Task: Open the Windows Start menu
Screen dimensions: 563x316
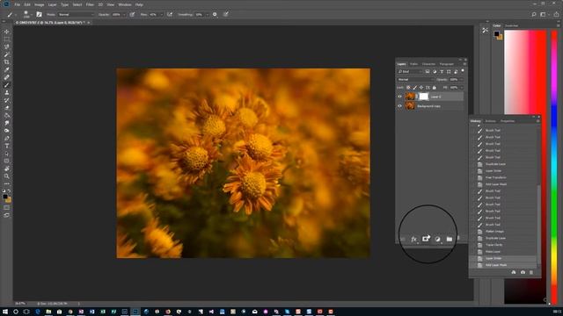Action: click(5, 312)
